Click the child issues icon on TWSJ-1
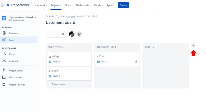Screen dimensions: 206x112 [x=136, y=61]
